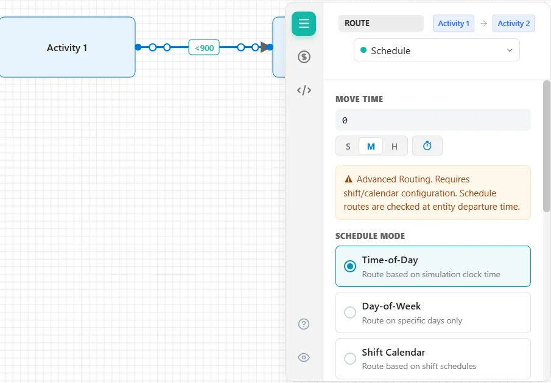
Task: Open the green hamburger properties menu icon
Action: coord(304,24)
